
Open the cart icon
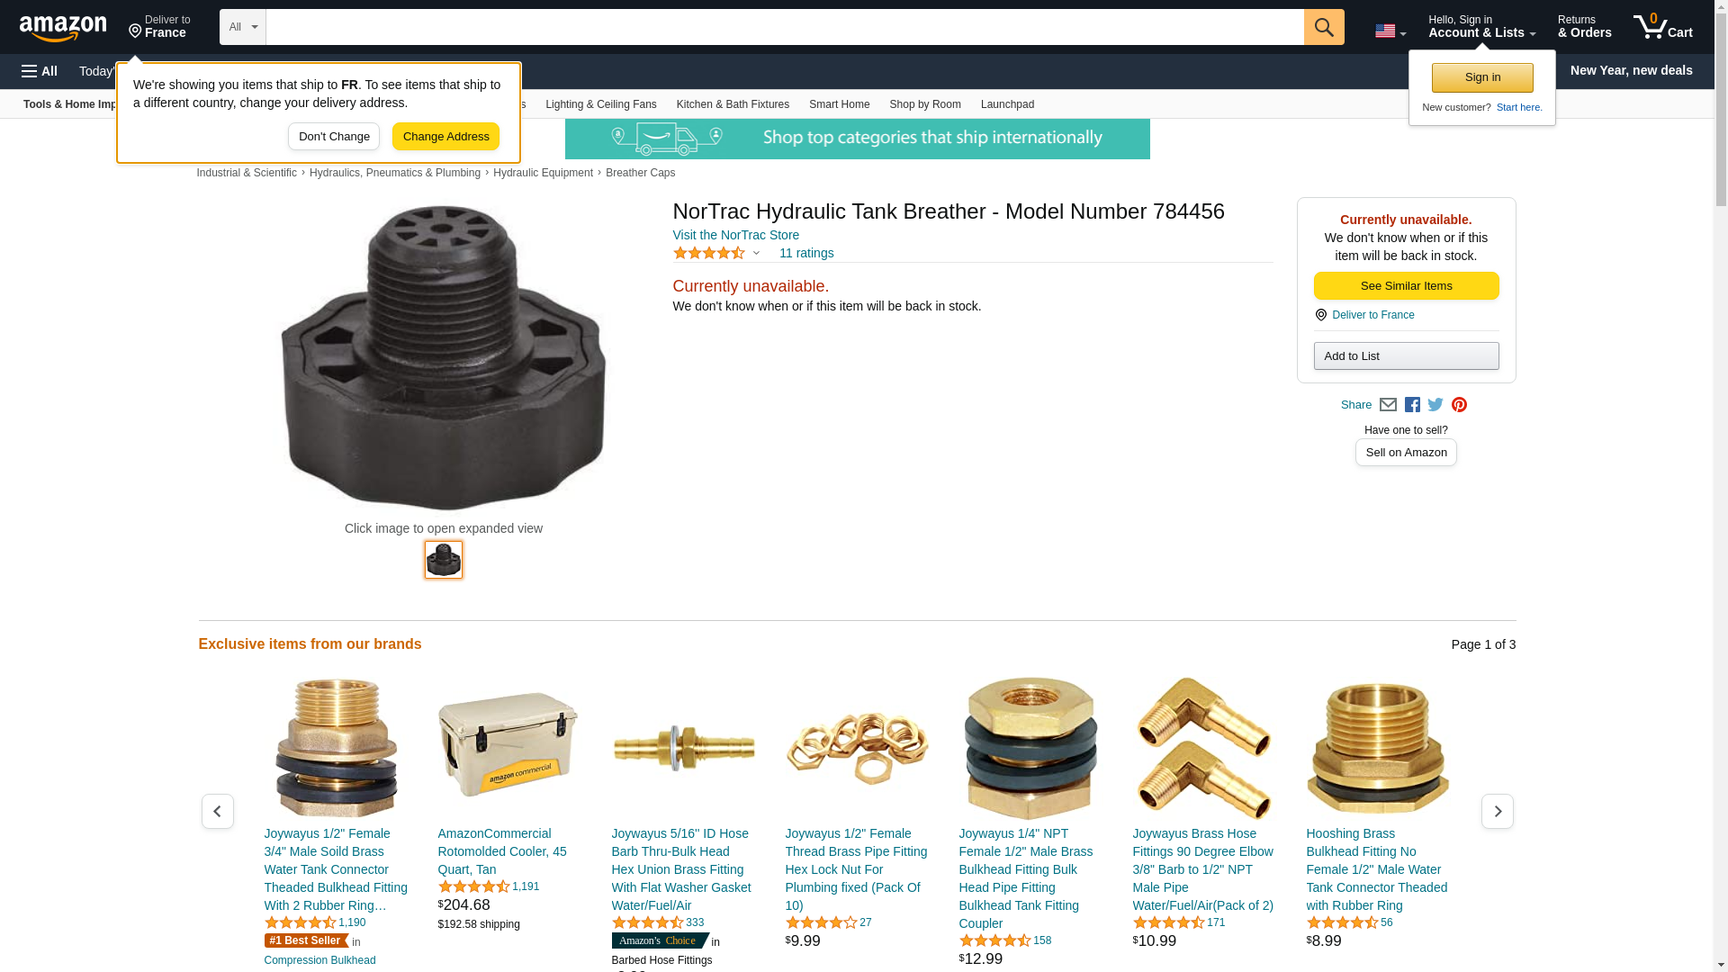pyautogui.click(x=1663, y=26)
